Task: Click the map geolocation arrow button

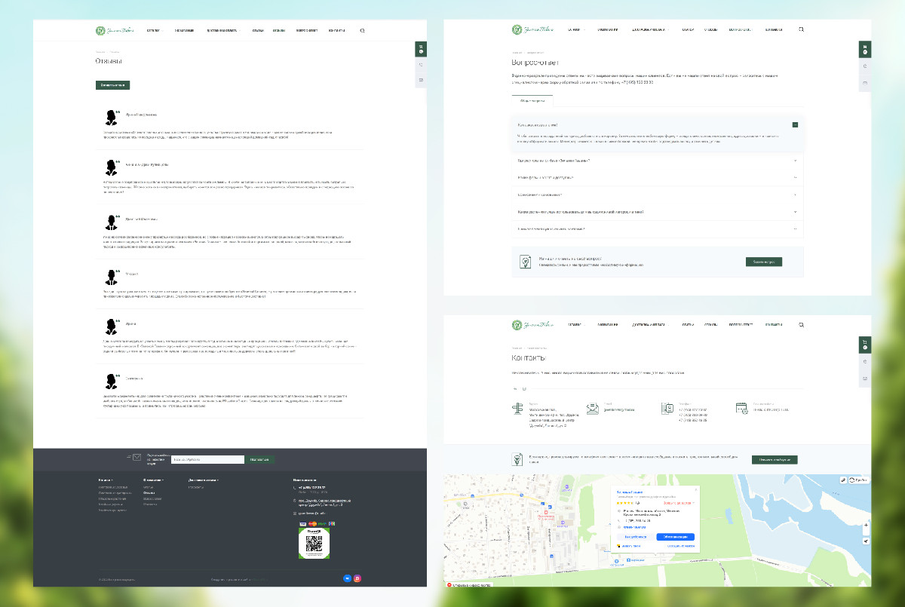Action: (866, 541)
